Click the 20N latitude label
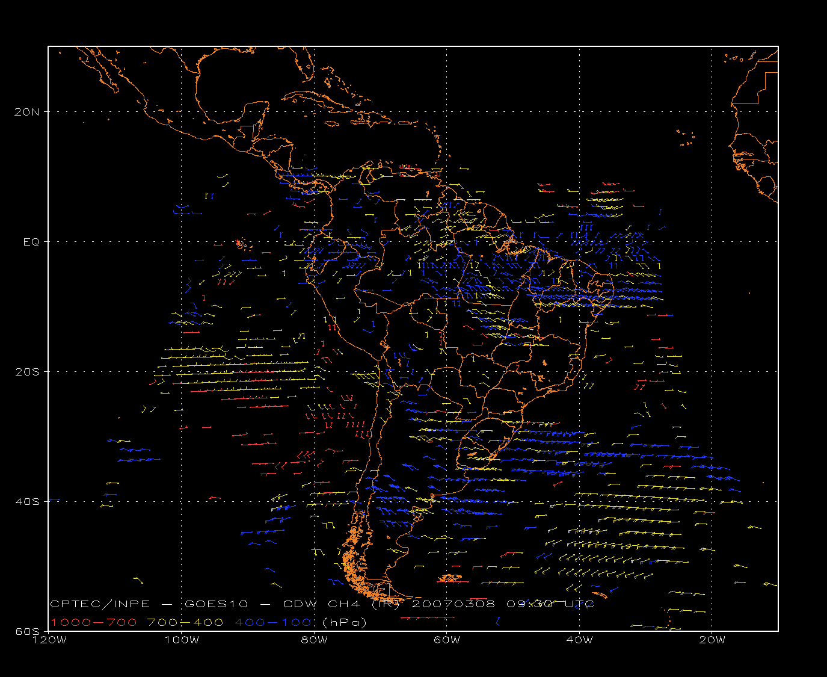Viewport: 827px width, 677px height. click(x=28, y=112)
